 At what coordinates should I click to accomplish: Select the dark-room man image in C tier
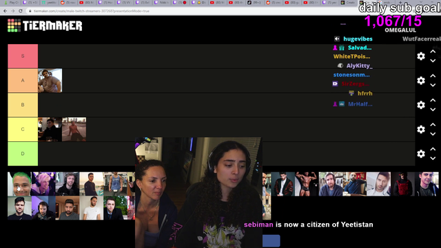[x=50, y=130]
